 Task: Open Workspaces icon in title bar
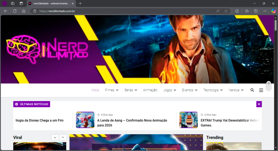point(12,3)
